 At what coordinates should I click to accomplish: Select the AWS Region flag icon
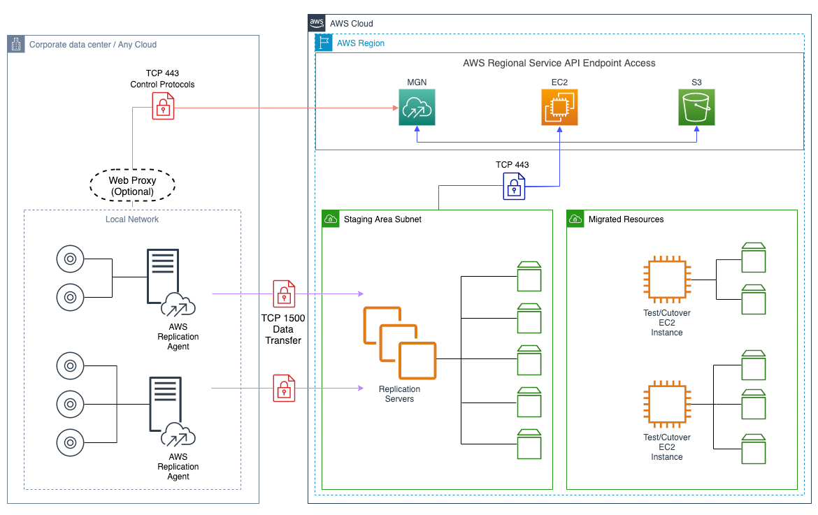324,42
